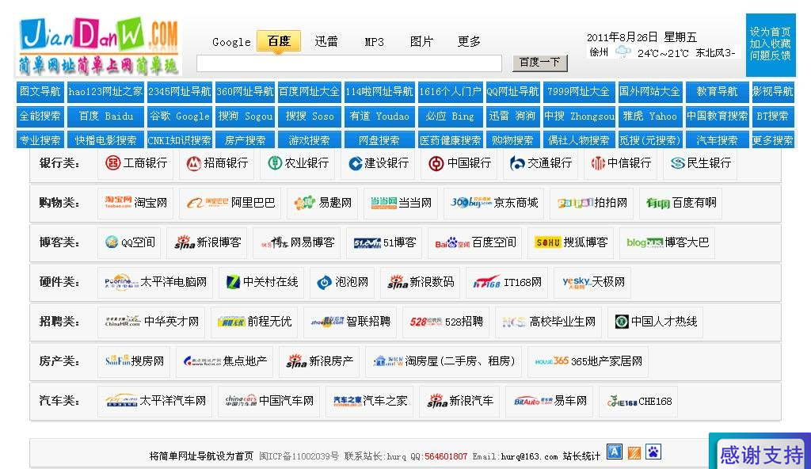Click the Baidu paw statistics icon in footer
Viewport: 811px width, 469px height.
[653, 452]
